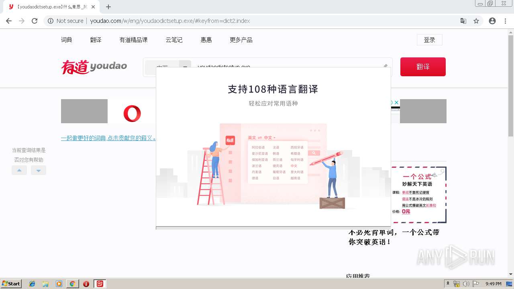Show hidden system tray icons

(448, 284)
